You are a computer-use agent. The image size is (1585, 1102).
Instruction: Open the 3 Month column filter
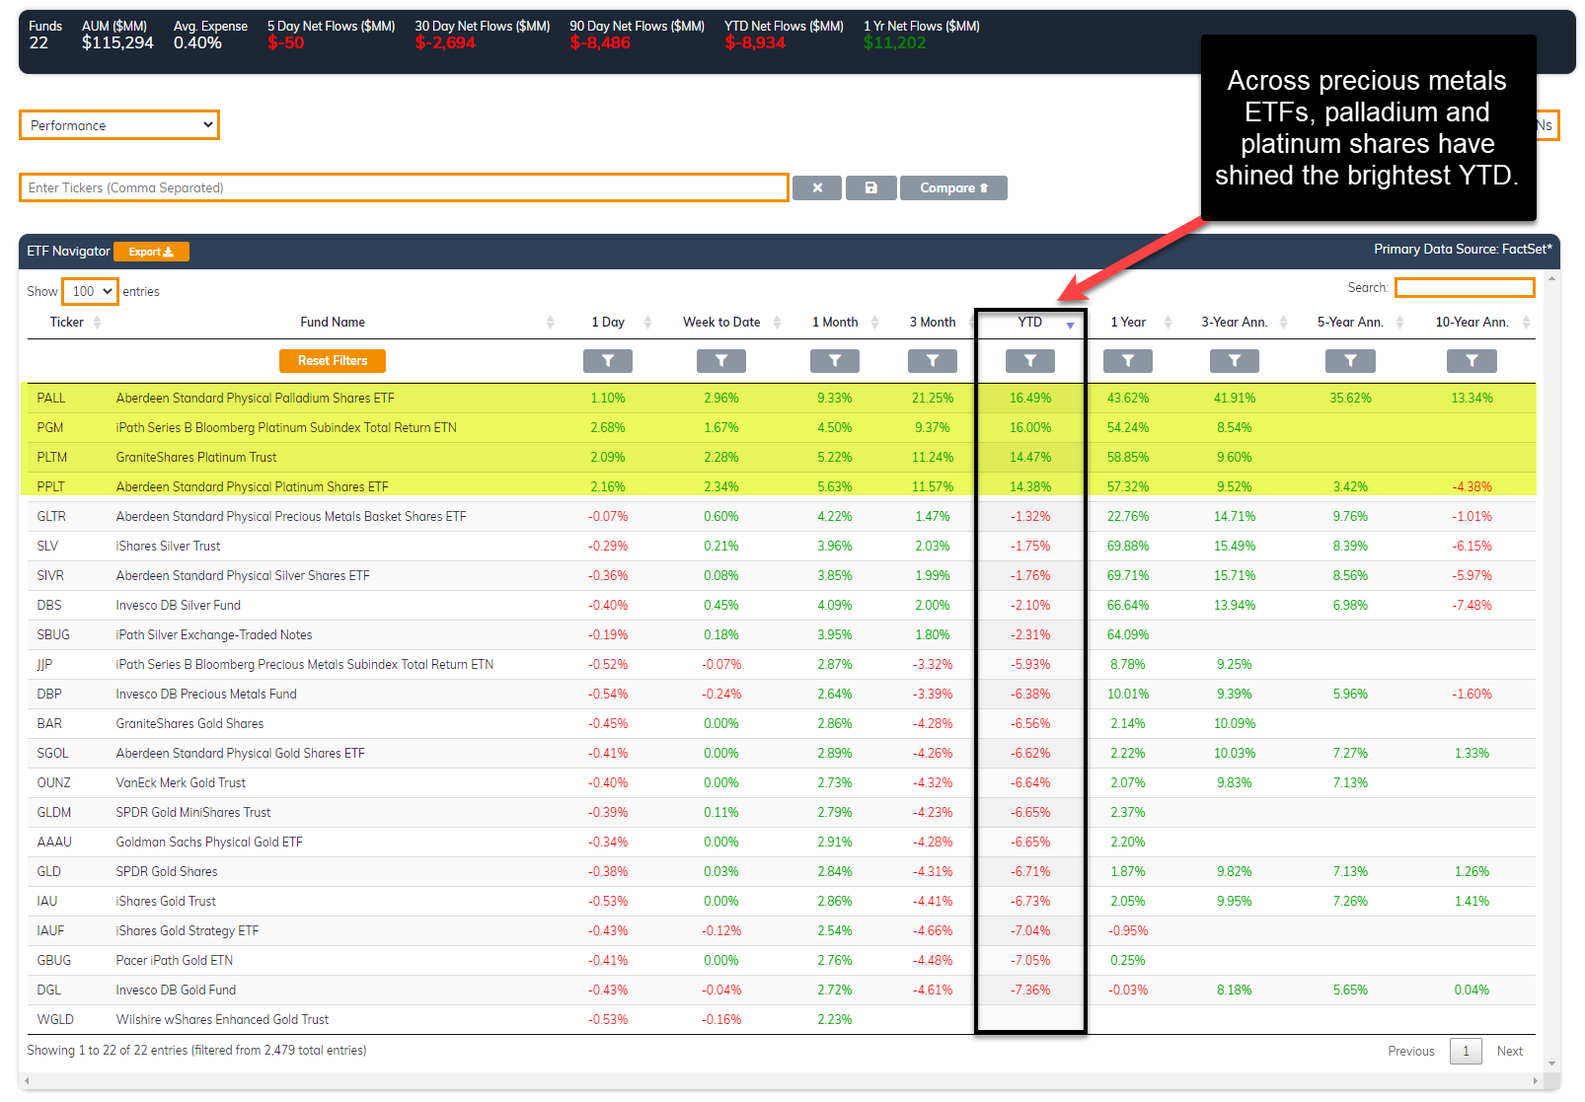click(933, 361)
